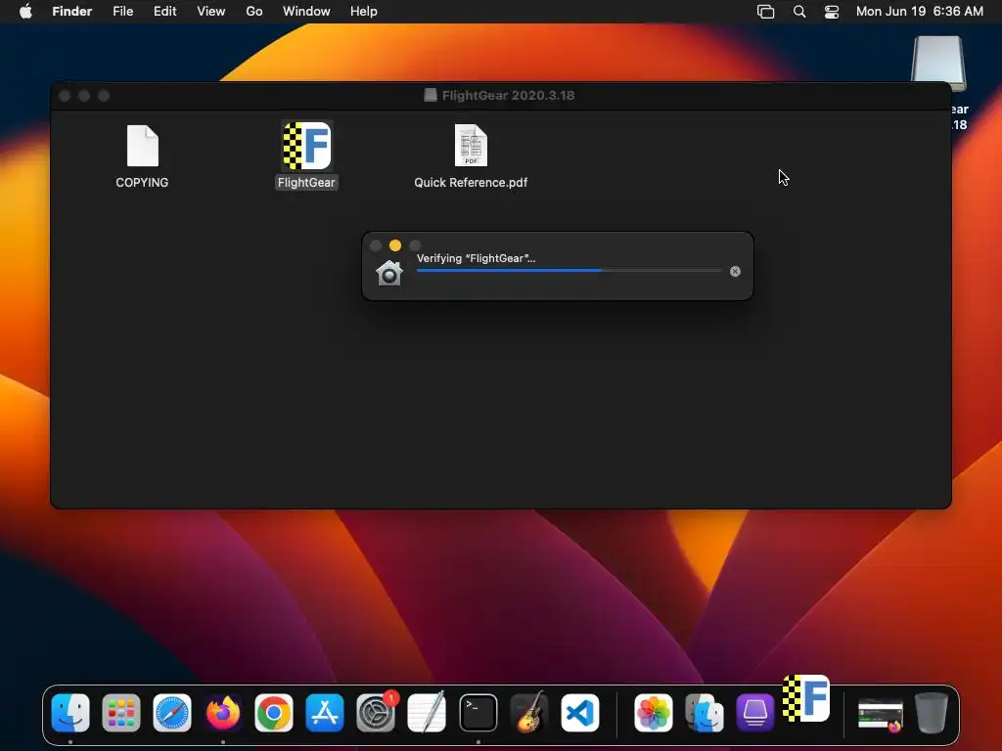Launch Safari from the Dock

pyautogui.click(x=172, y=713)
